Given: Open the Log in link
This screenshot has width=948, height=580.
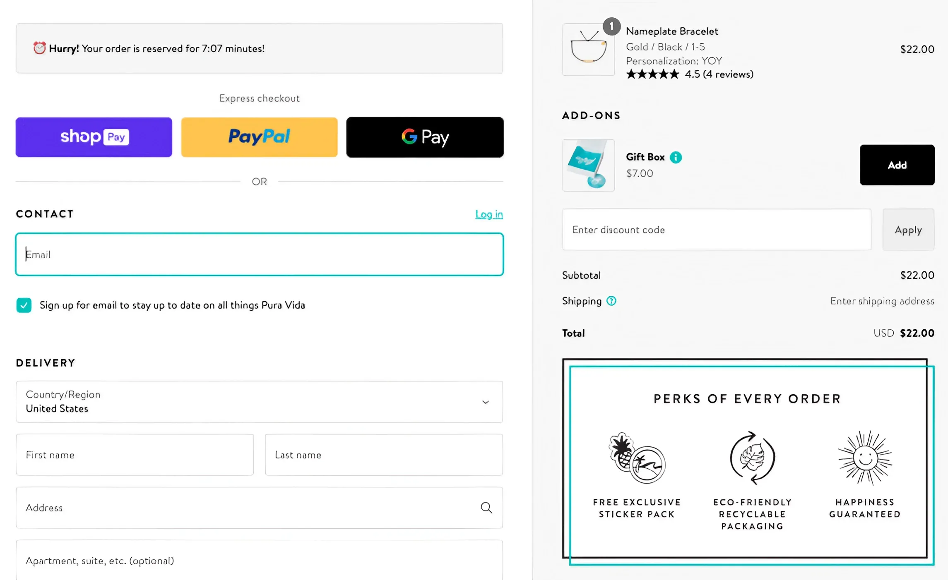Looking at the screenshot, I should click(x=489, y=214).
